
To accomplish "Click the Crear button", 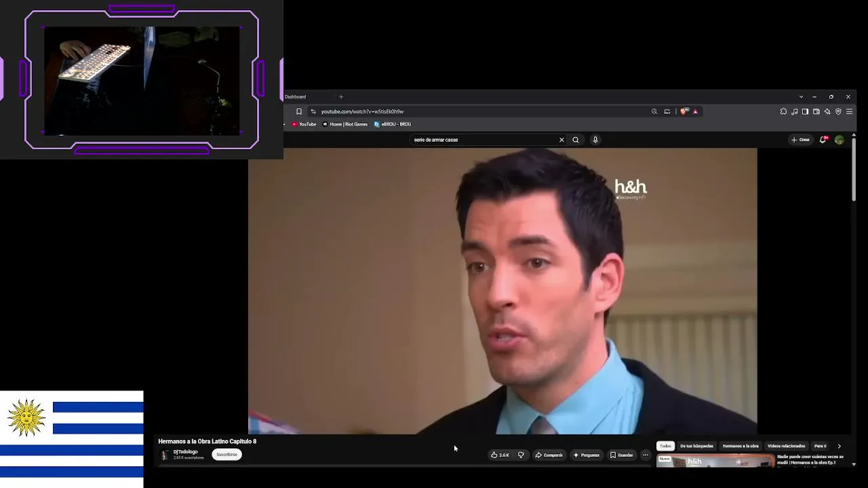I will tap(801, 140).
